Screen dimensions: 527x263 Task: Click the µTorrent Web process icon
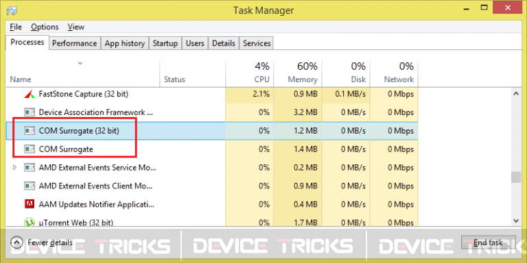click(x=30, y=222)
